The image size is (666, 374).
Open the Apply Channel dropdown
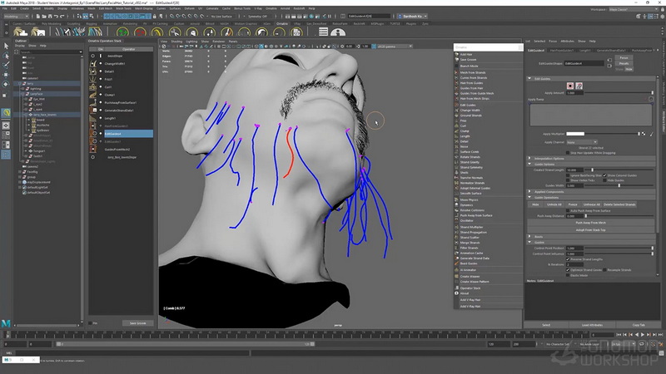tap(581, 142)
